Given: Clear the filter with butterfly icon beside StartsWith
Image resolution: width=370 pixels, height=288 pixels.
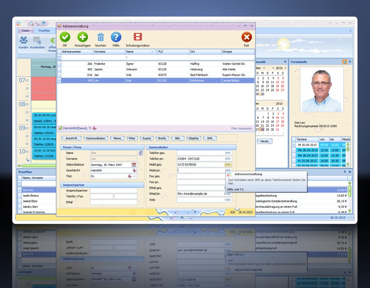Looking at the screenshot, I should (x=95, y=128).
